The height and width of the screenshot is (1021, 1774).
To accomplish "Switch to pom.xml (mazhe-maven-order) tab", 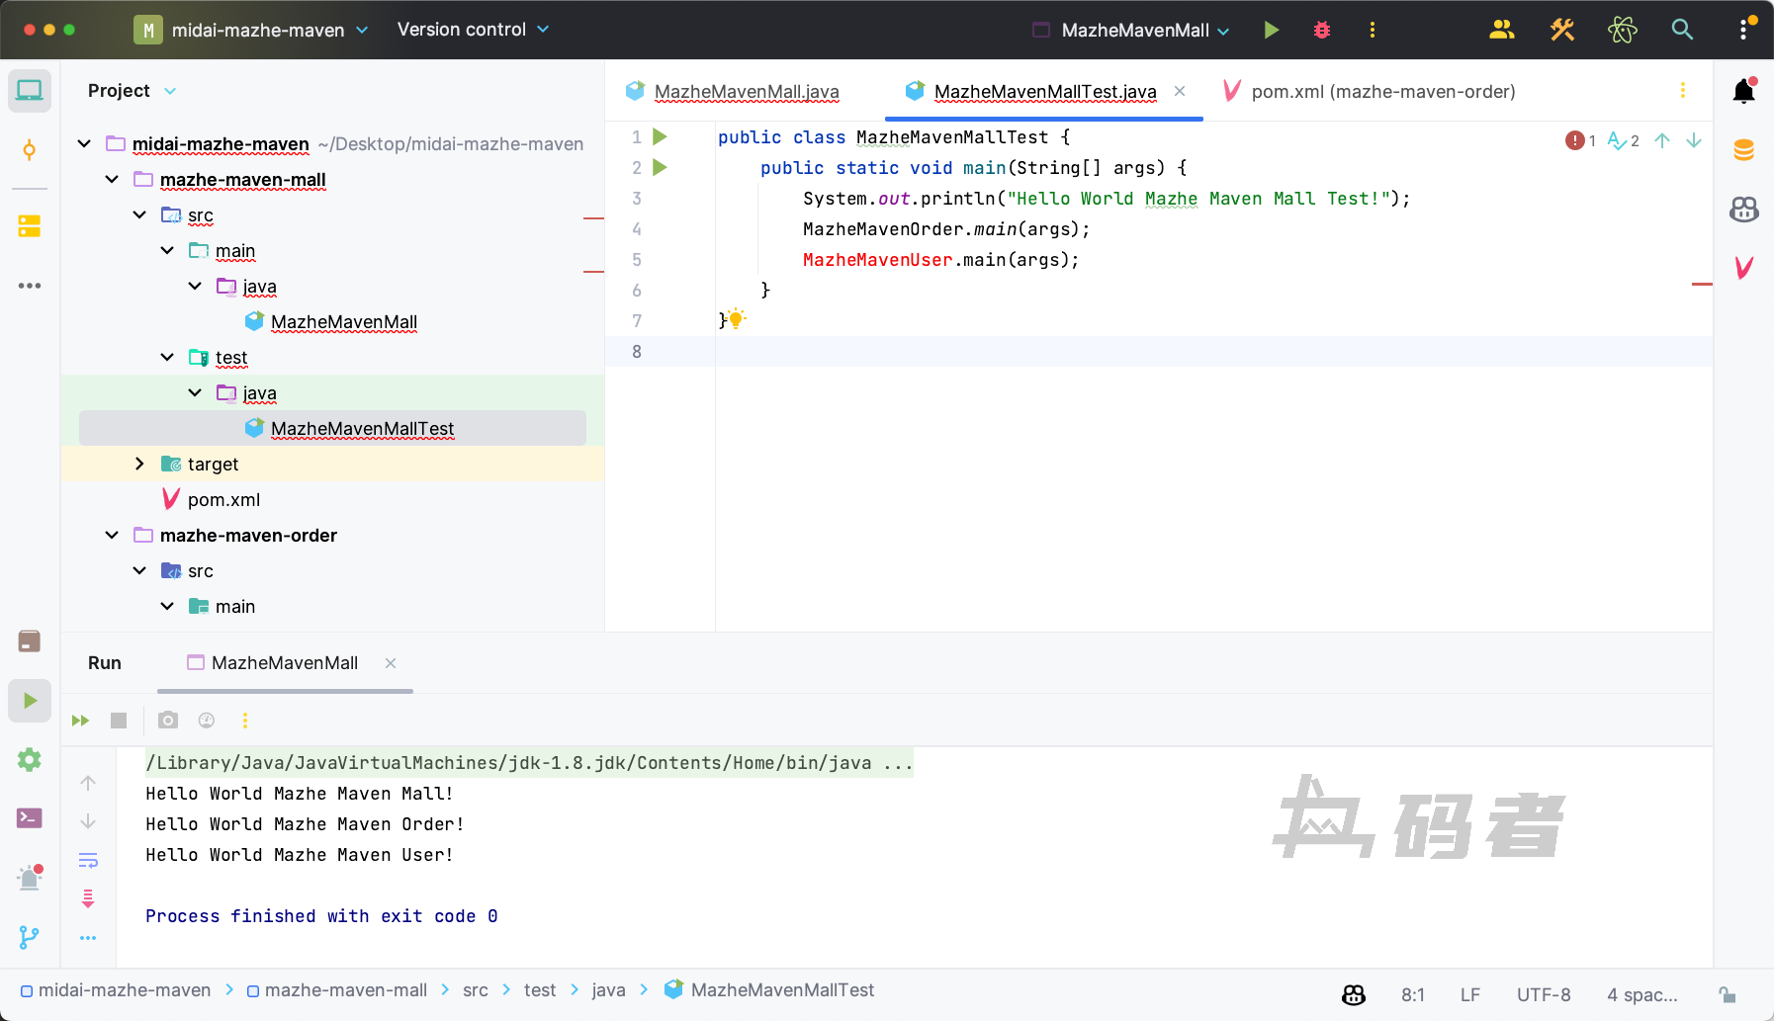I will coord(1381,92).
